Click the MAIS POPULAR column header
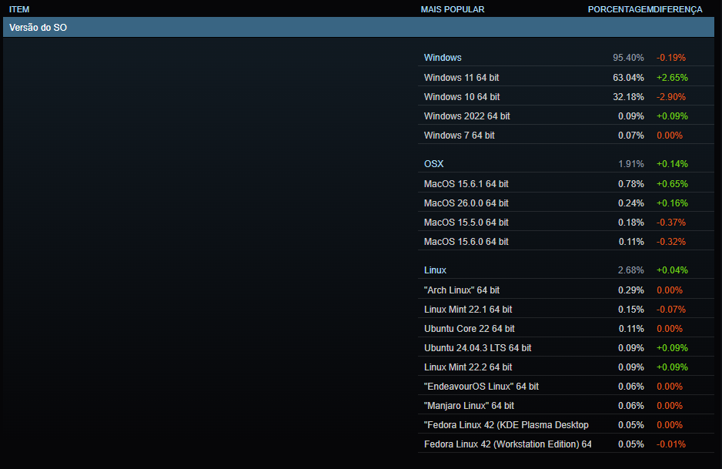The width and height of the screenshot is (722, 469). click(453, 9)
